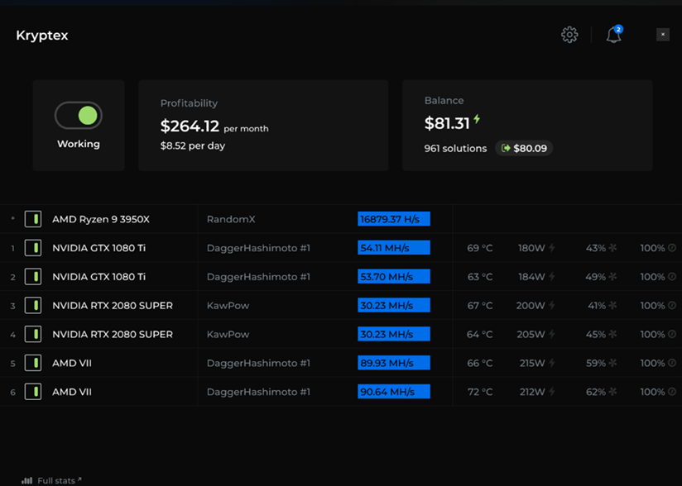Click KawPow algorithm in GPU row 4
This screenshot has height=486, width=682.
tap(228, 335)
